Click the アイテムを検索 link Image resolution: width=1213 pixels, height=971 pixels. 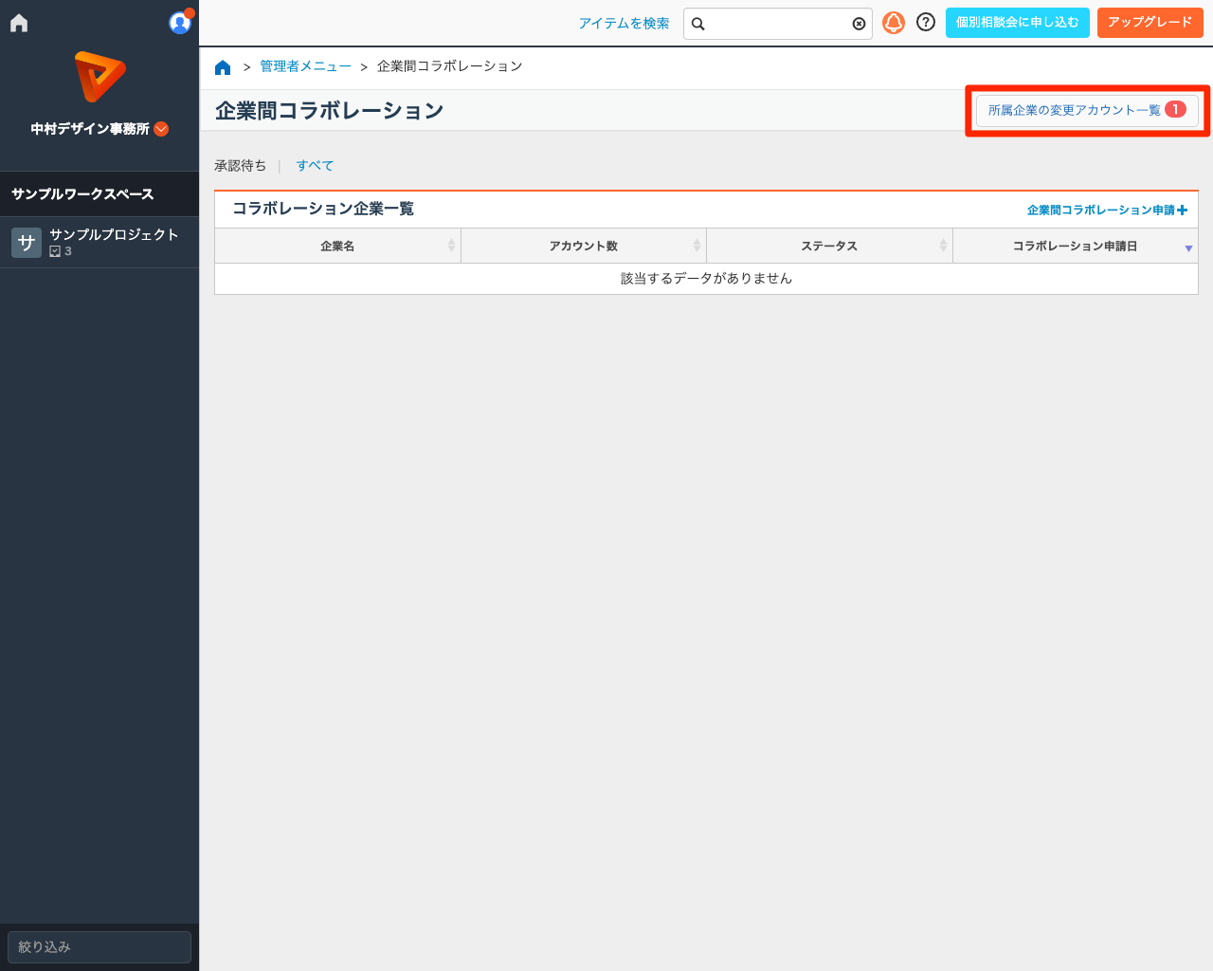[624, 23]
